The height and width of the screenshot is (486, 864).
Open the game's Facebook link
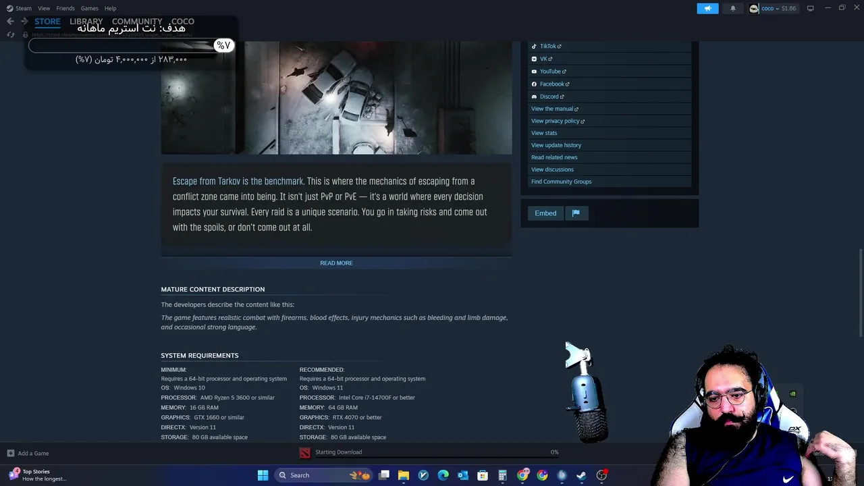tap(554, 84)
